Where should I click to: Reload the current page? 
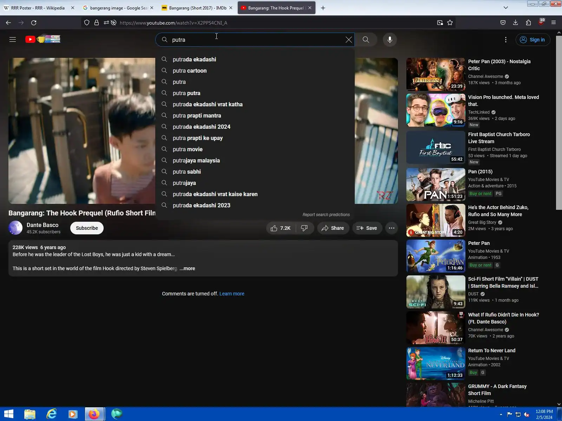click(34, 23)
